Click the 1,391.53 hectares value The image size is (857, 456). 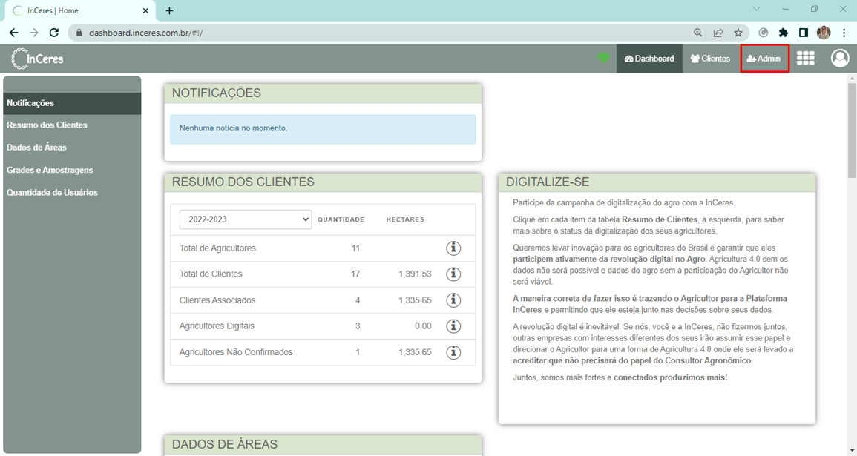click(415, 274)
